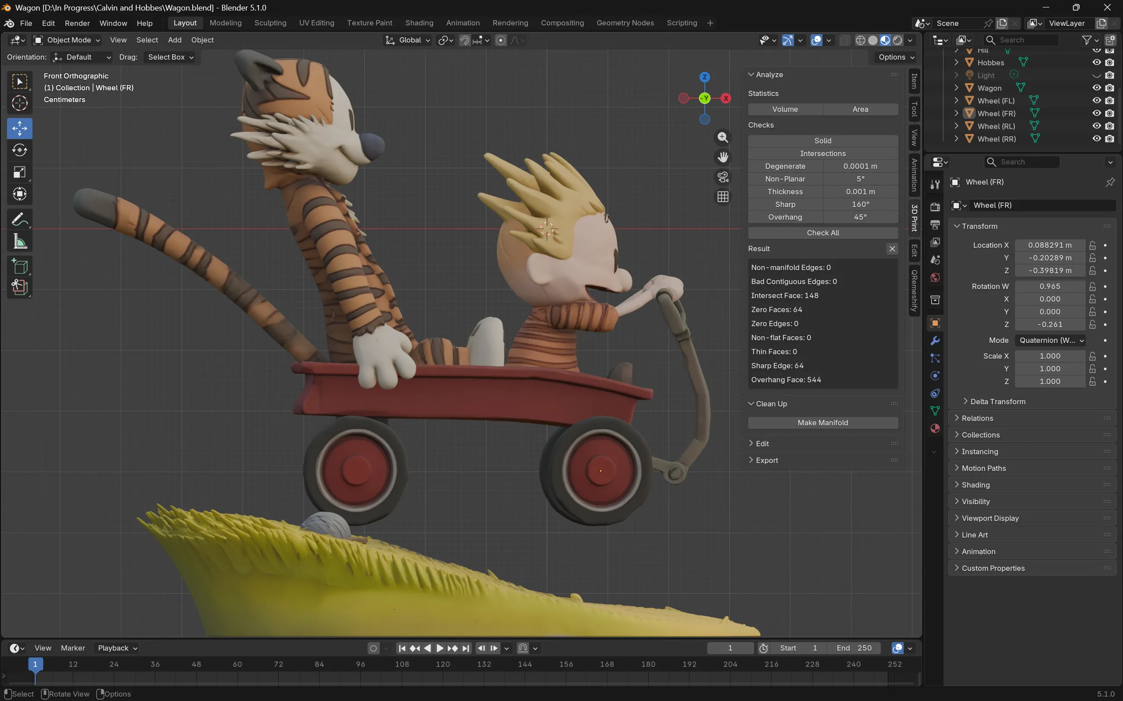The width and height of the screenshot is (1123, 701).
Task: Close the Result report
Action: pos(892,249)
